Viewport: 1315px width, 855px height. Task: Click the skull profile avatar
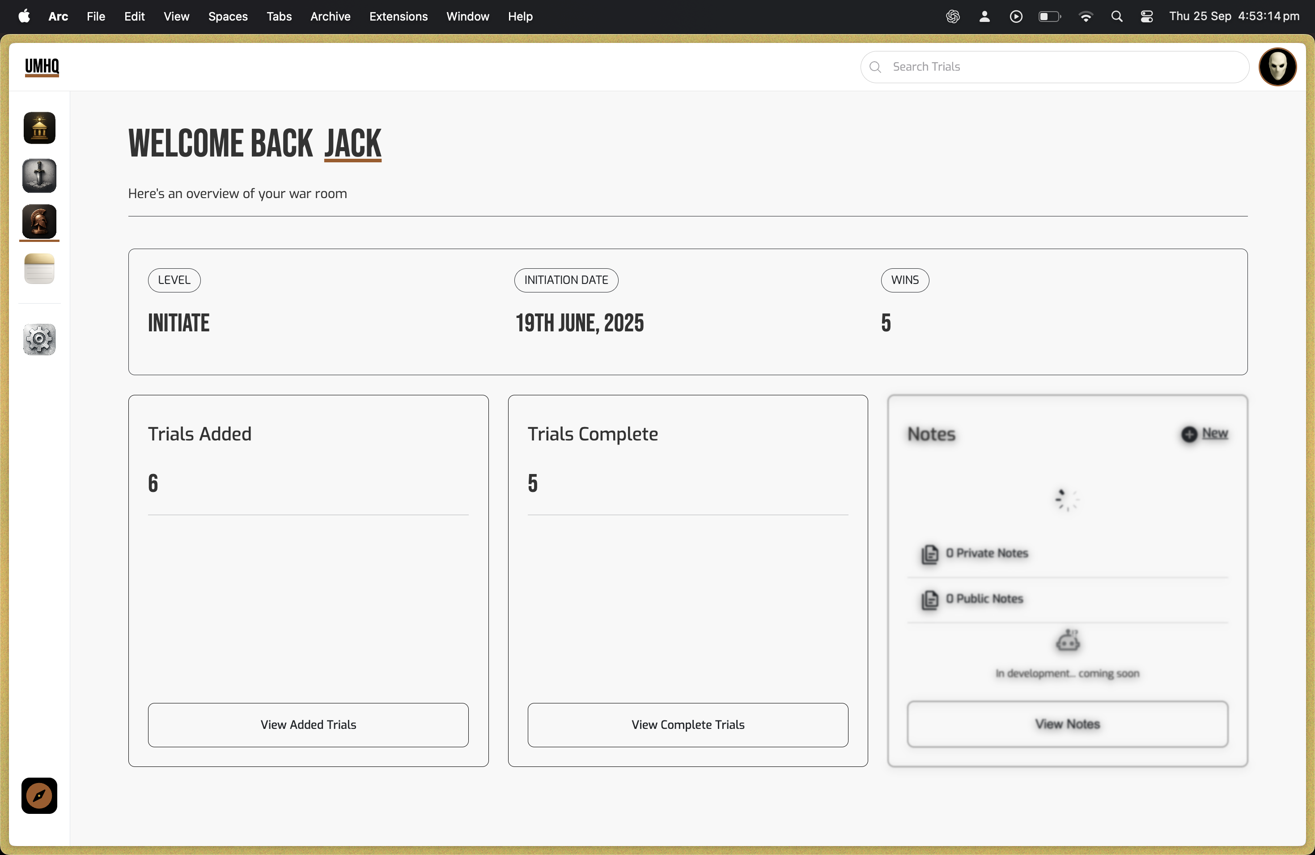[1277, 67]
